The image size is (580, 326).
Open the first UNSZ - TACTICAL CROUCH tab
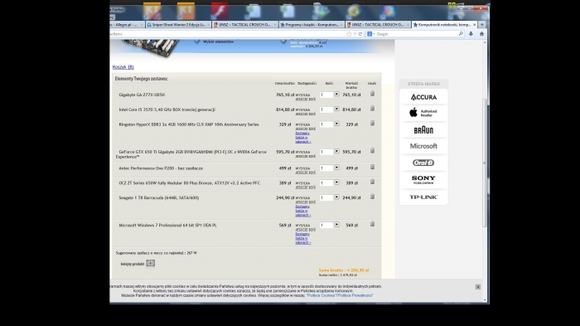[244, 24]
